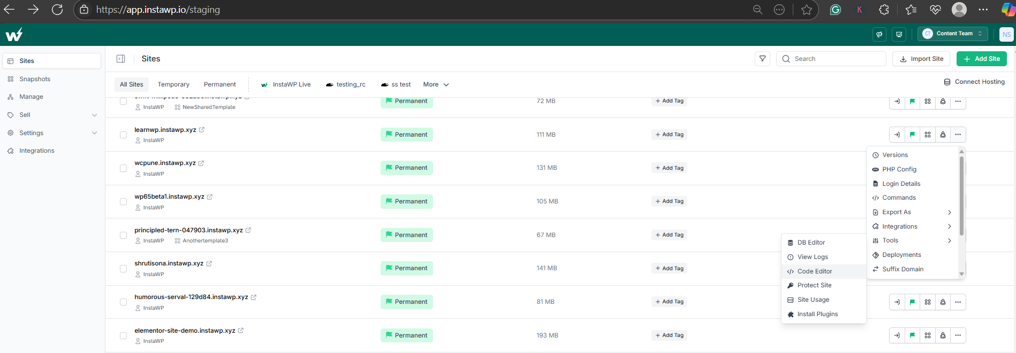The height and width of the screenshot is (353, 1016).
Task: Click context menu scroll-down arrow
Action: 961,274
